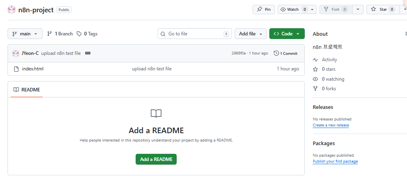Image resolution: width=407 pixels, height=192 pixels.
Task: Click the About description 'n8n 프로젝트'
Action: coord(327,47)
